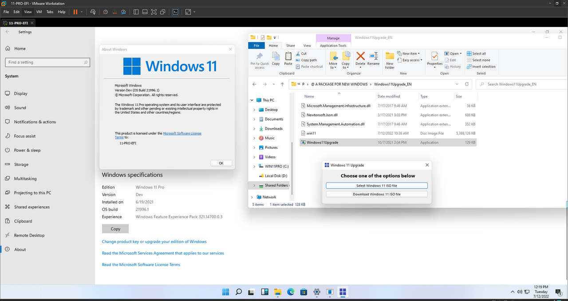
Task: Open Microsoft Edge from the taskbar
Action: pyautogui.click(x=291, y=292)
